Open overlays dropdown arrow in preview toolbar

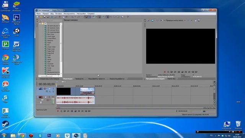click(x=191, y=20)
